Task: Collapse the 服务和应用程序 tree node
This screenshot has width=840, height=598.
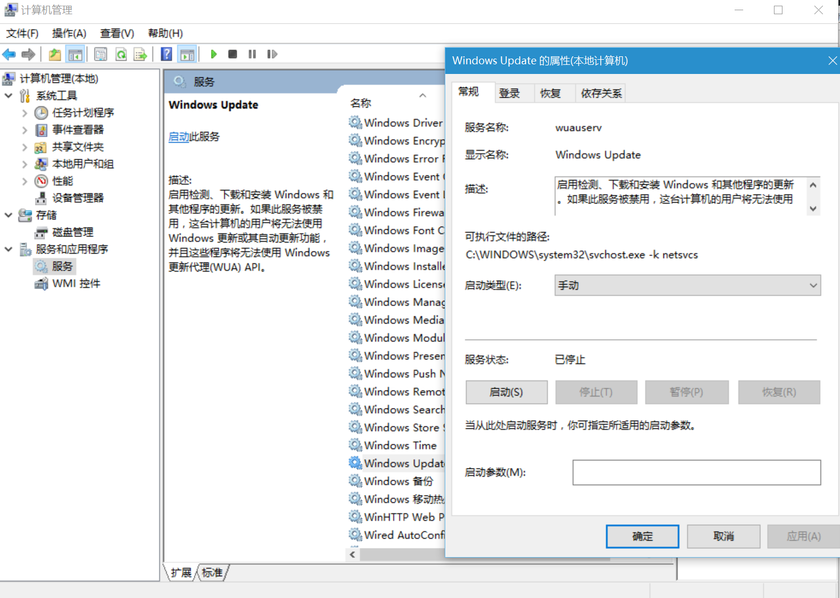Action: (9, 249)
